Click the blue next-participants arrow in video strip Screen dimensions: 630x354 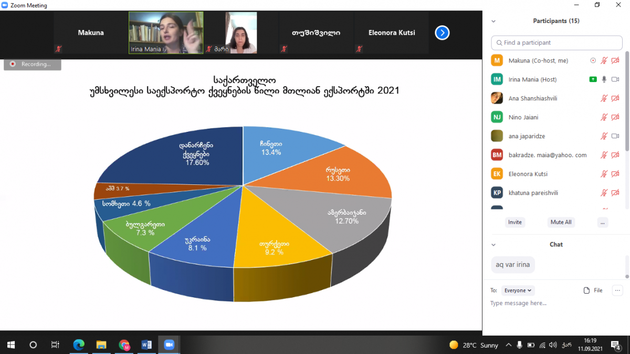[442, 33]
